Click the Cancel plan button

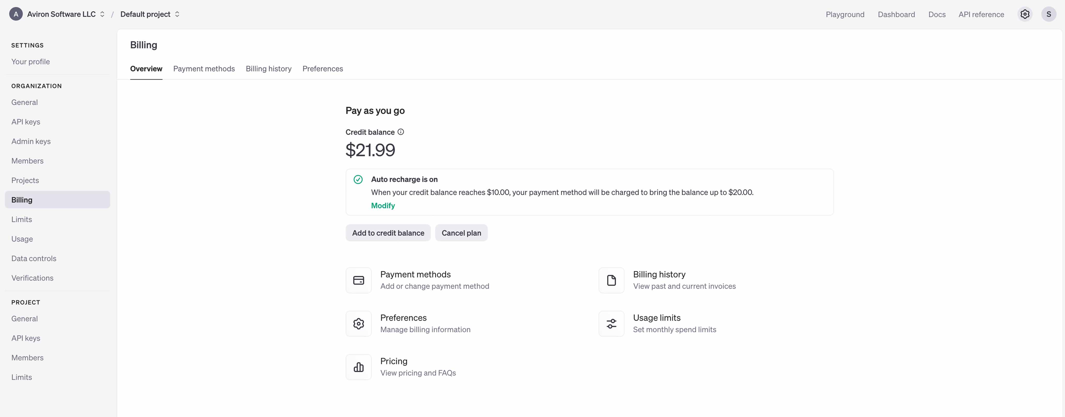point(461,233)
